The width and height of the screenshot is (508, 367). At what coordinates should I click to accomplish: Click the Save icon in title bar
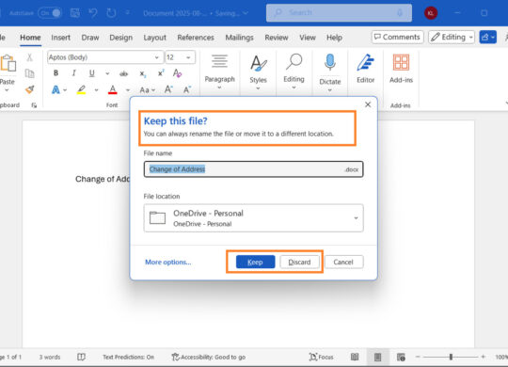pyautogui.click(x=75, y=13)
